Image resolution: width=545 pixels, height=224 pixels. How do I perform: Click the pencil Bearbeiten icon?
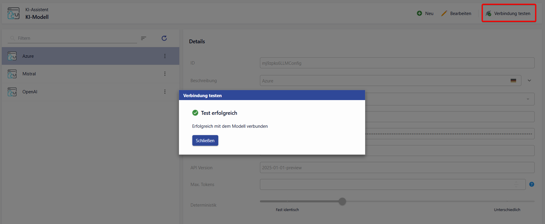pos(444,14)
